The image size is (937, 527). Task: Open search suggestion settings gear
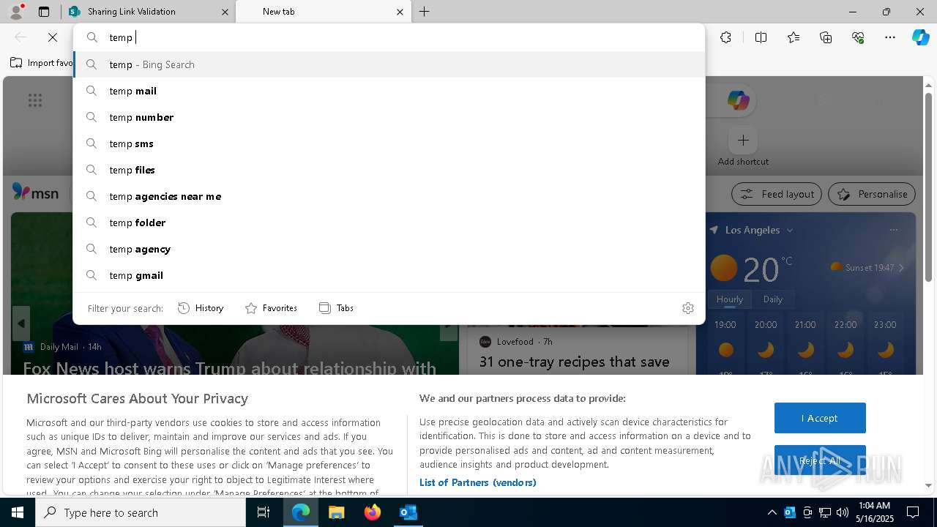click(687, 308)
